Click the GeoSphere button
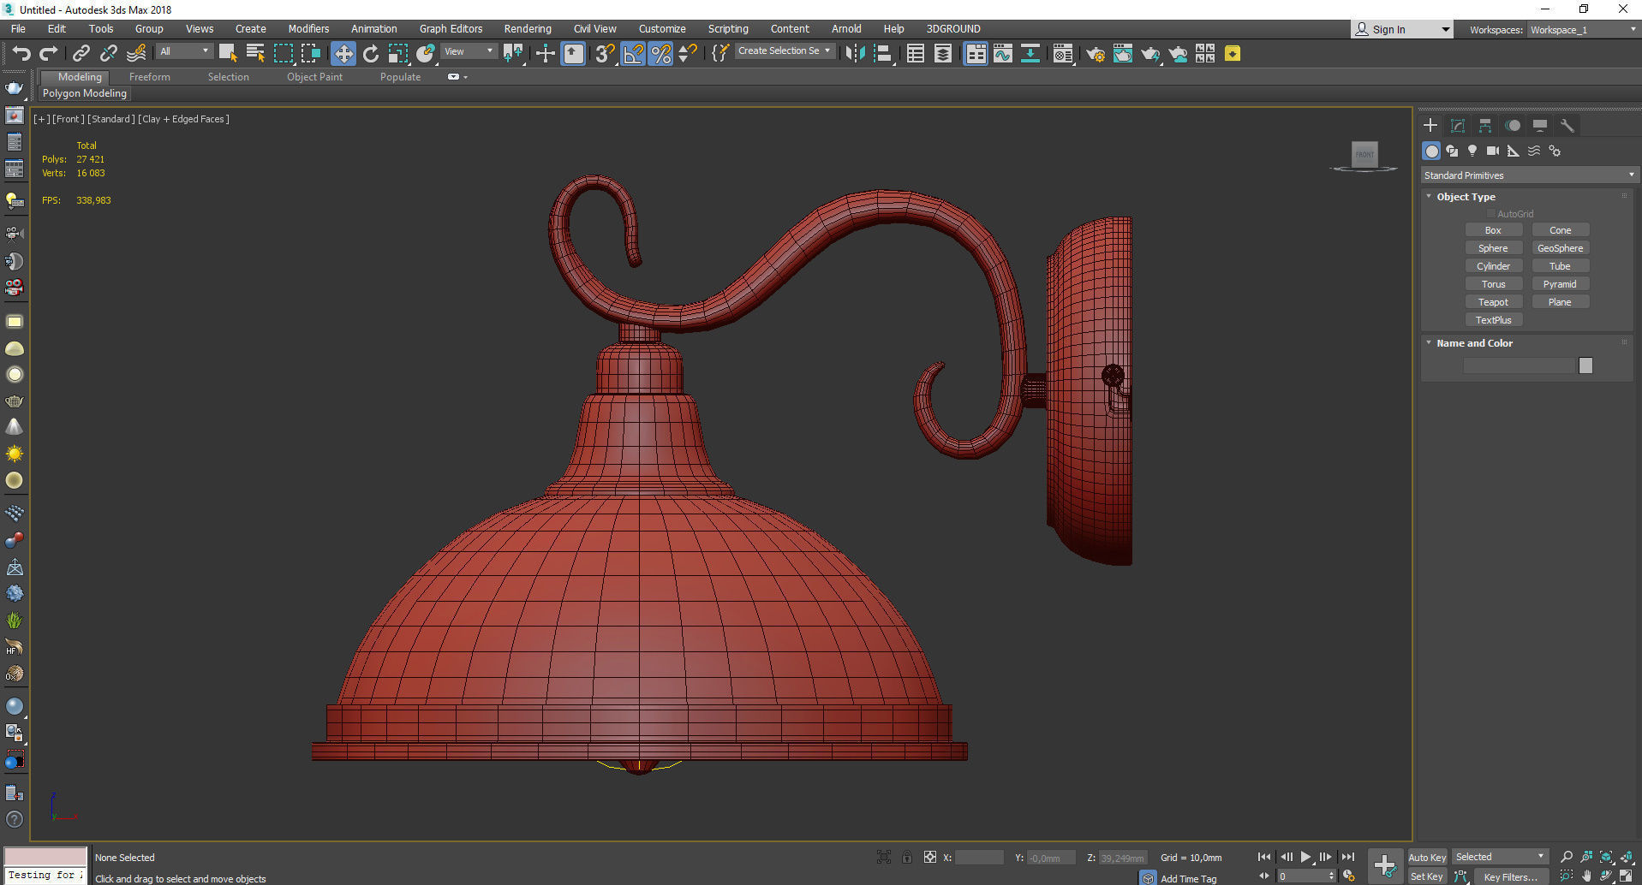The image size is (1642, 885). 1560,248
